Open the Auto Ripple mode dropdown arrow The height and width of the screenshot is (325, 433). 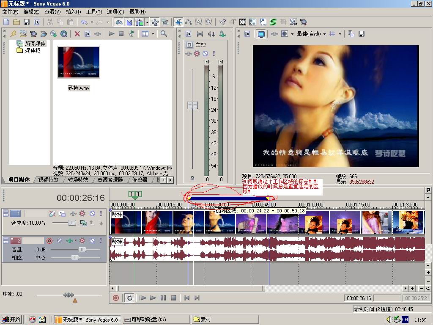147,22
